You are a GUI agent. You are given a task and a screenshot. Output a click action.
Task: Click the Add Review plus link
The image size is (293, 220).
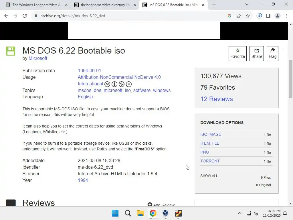[x=161, y=205]
